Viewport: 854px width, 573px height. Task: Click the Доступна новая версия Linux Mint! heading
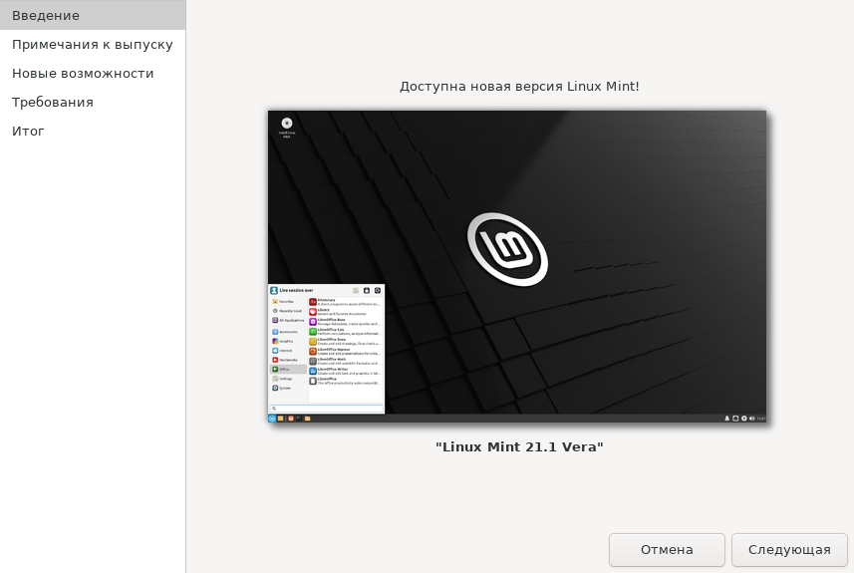click(519, 86)
